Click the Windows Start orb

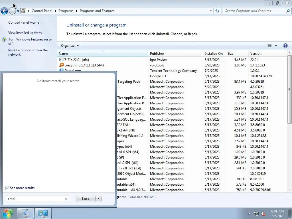(x=7, y=213)
